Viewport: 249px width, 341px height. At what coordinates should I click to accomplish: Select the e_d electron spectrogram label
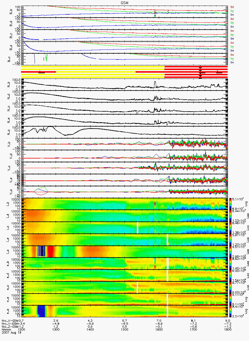tap(8, 276)
